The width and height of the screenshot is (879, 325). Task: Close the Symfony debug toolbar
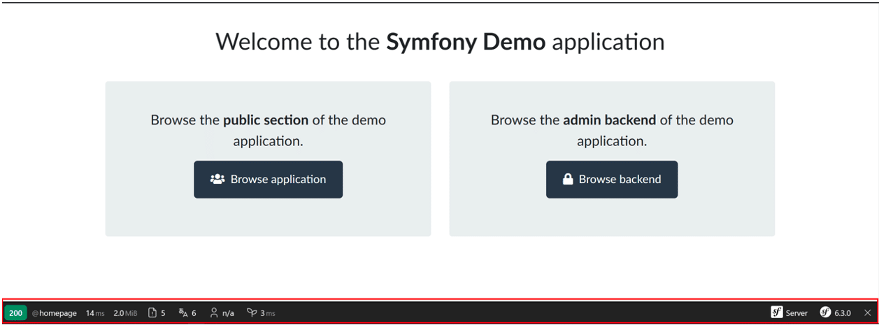868,313
